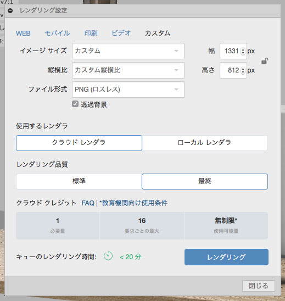Screen dimensions: 285x301
Task: Adjust height using the stepper arrows
Action: click(x=243, y=70)
